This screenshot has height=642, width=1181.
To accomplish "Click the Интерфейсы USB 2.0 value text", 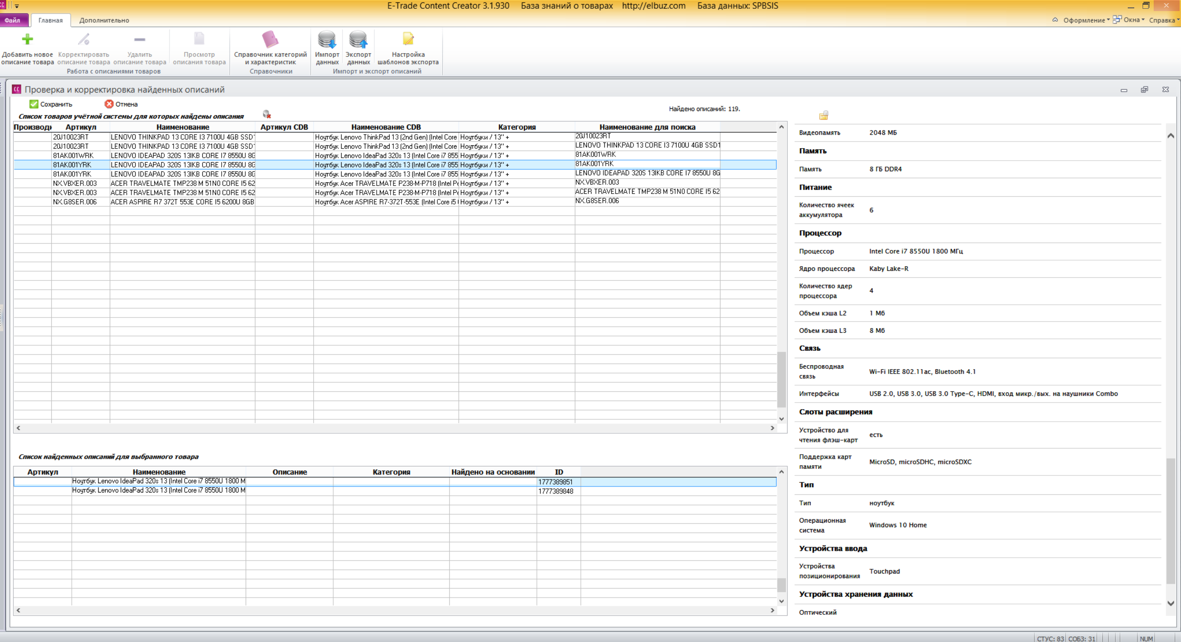I will pyautogui.click(x=993, y=393).
